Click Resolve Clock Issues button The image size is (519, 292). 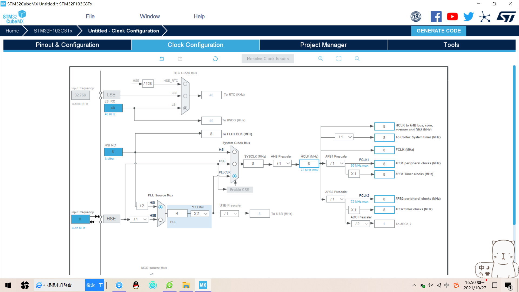268,59
